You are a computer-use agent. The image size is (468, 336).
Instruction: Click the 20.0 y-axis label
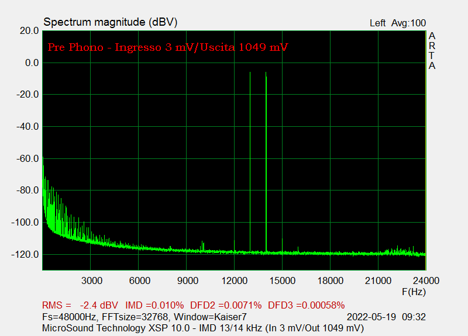point(29,31)
